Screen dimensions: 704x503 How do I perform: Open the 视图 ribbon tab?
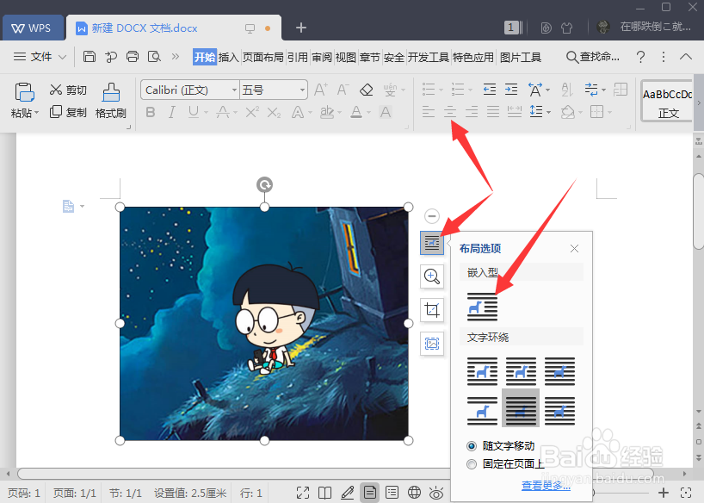346,57
